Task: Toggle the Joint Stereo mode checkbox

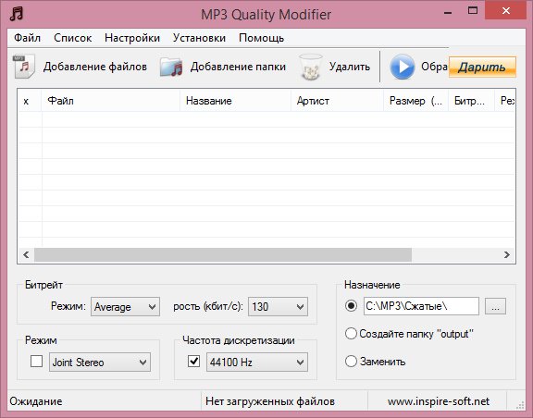Action: [x=36, y=362]
